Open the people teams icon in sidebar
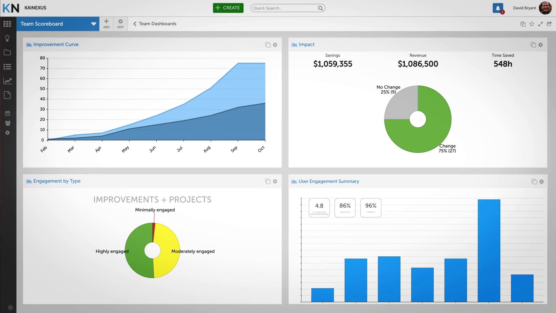Screen dimensions: 556x313 [7, 123]
